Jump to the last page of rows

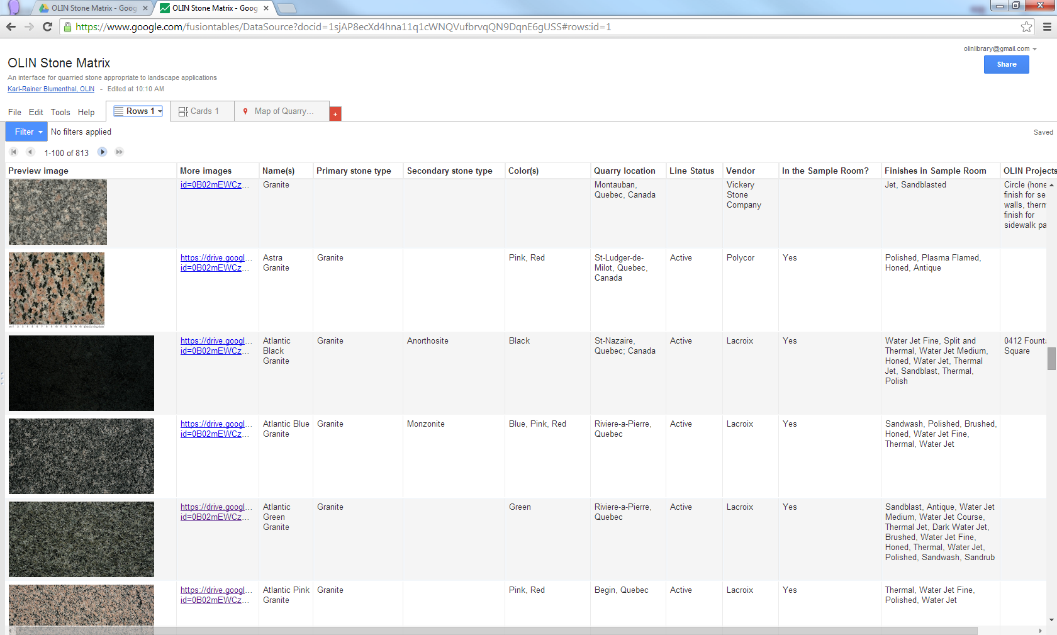(x=119, y=152)
